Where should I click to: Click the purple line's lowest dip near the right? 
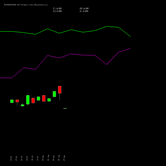click(x=107, y=64)
